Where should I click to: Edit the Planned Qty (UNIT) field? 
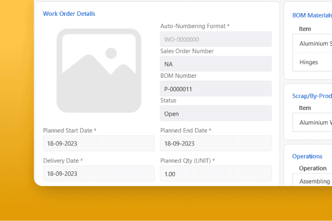(x=216, y=174)
